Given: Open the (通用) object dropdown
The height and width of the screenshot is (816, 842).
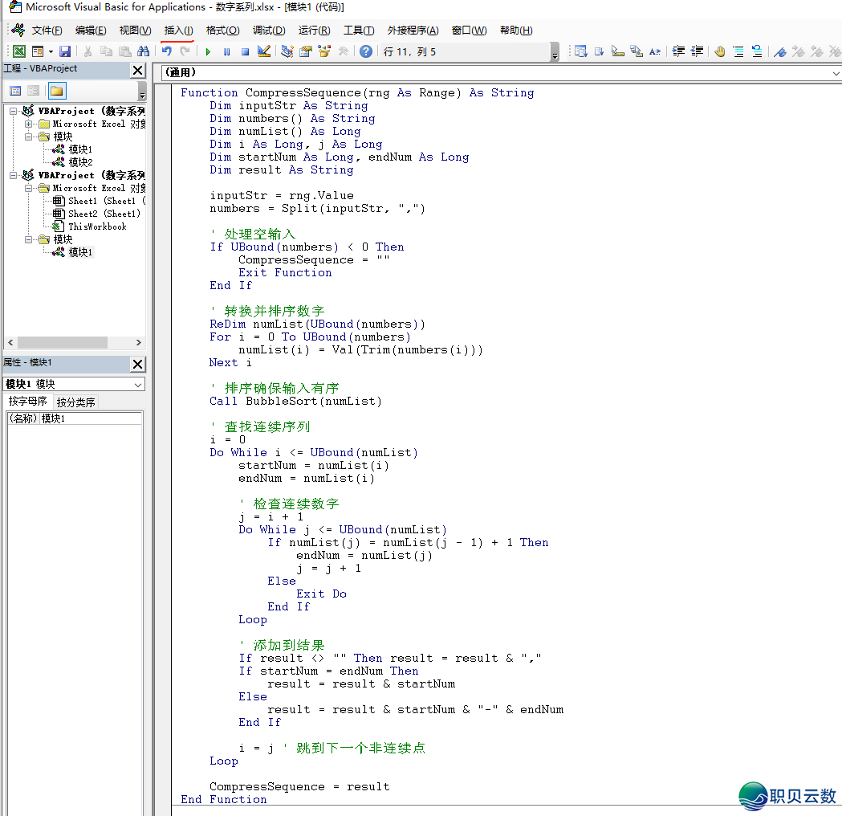Looking at the screenshot, I should point(836,73).
